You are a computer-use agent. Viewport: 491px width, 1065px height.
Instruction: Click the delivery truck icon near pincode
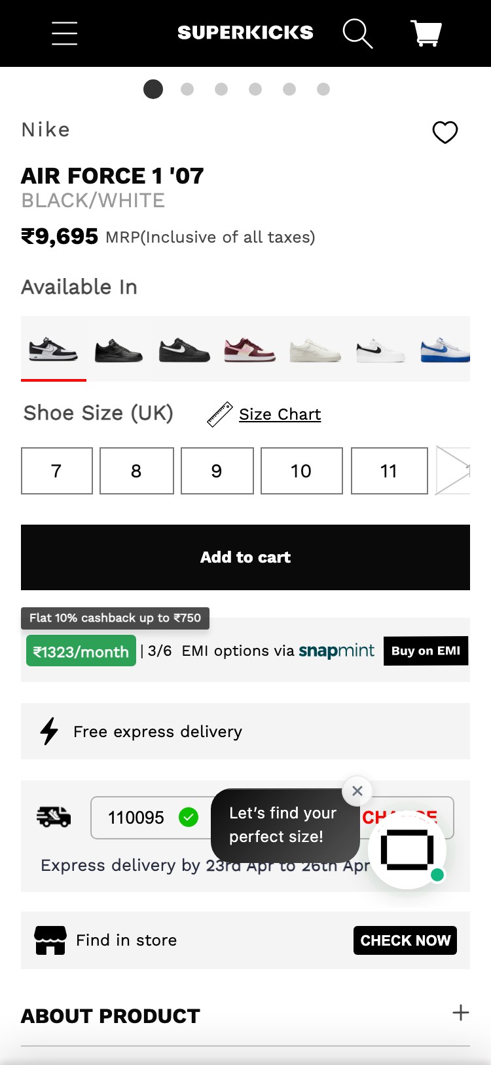[x=54, y=818]
